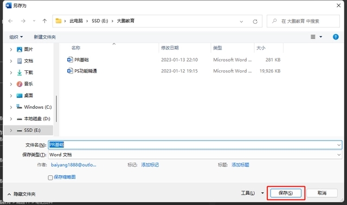Screen dimensions: 347x205
Task: Select SSD (E:) in navigation pane
Action: (x=32, y=130)
